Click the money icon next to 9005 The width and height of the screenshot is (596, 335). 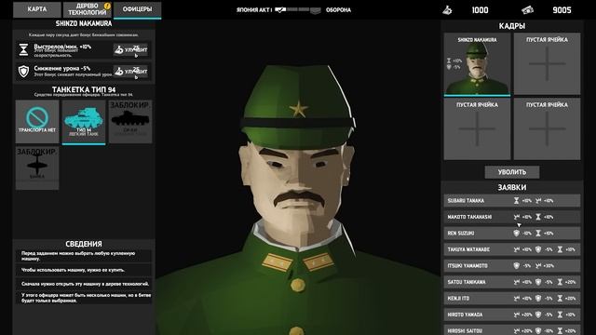click(x=527, y=10)
